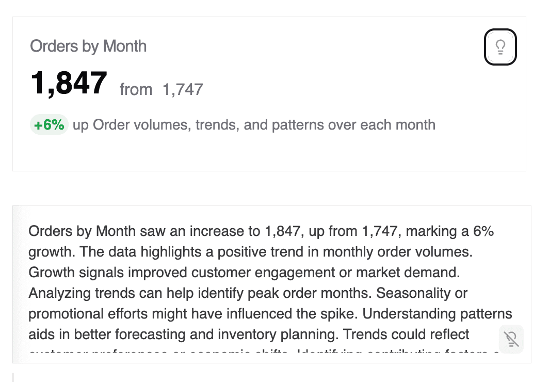The height and width of the screenshot is (382, 549).
Task: Click the green +6% change badge
Action: (49, 125)
